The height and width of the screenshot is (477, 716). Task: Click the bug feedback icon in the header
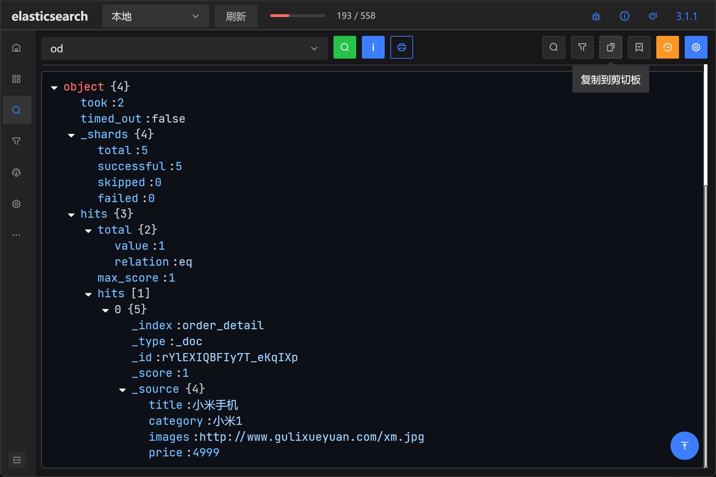click(596, 16)
